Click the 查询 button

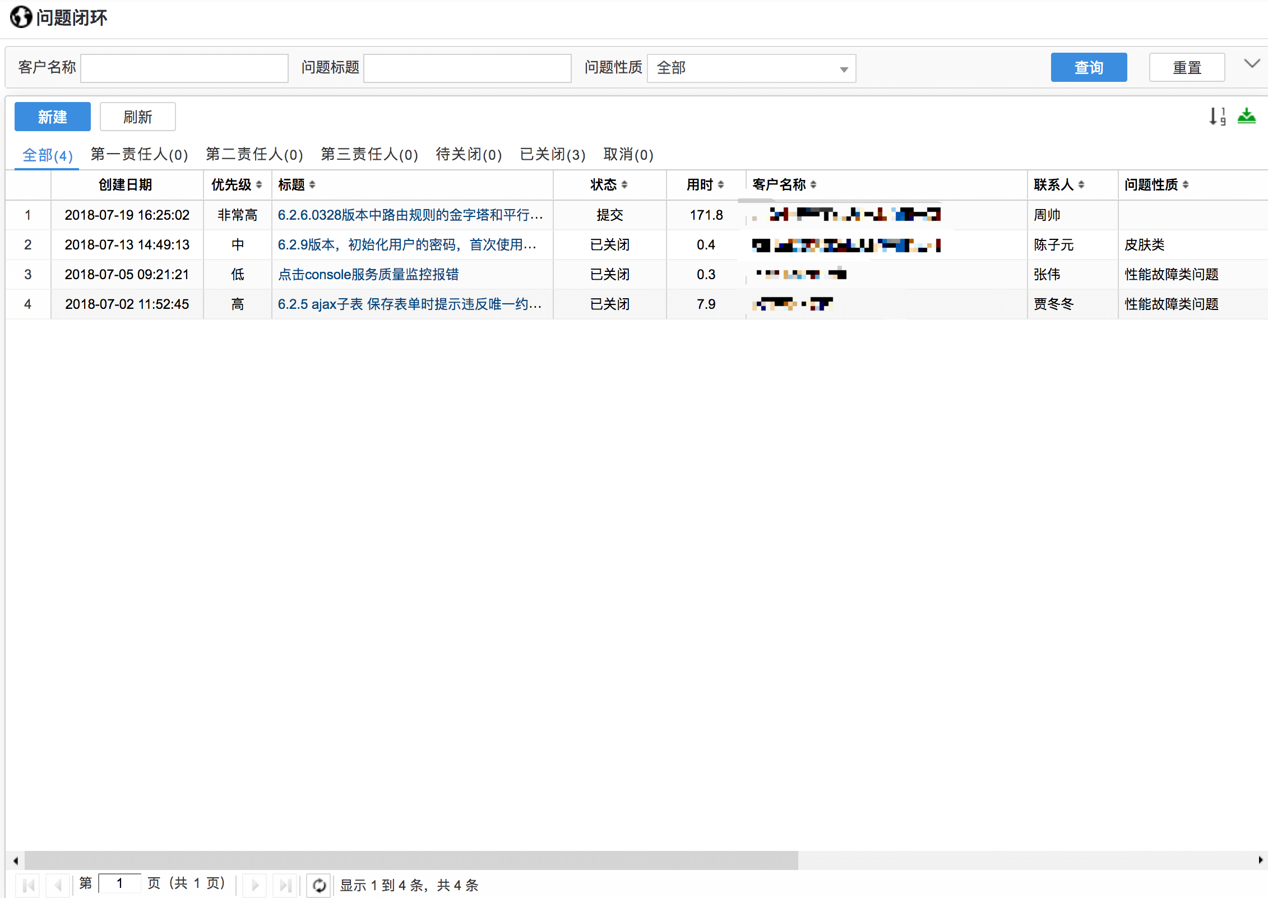1089,67
